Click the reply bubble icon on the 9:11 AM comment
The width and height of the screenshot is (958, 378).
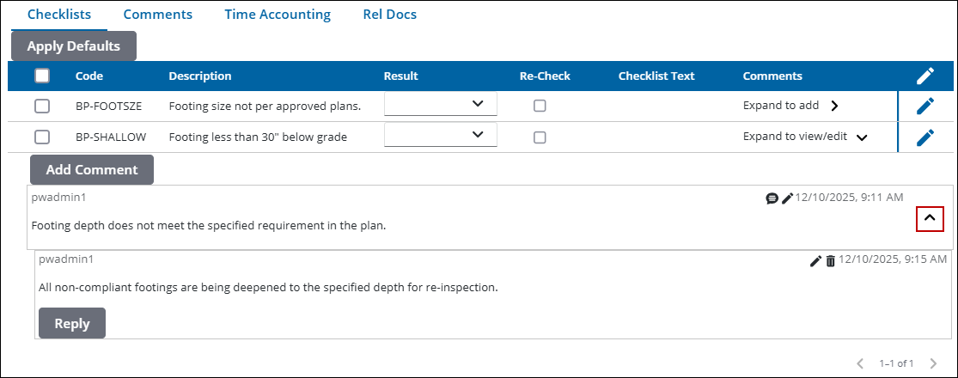[x=772, y=198]
